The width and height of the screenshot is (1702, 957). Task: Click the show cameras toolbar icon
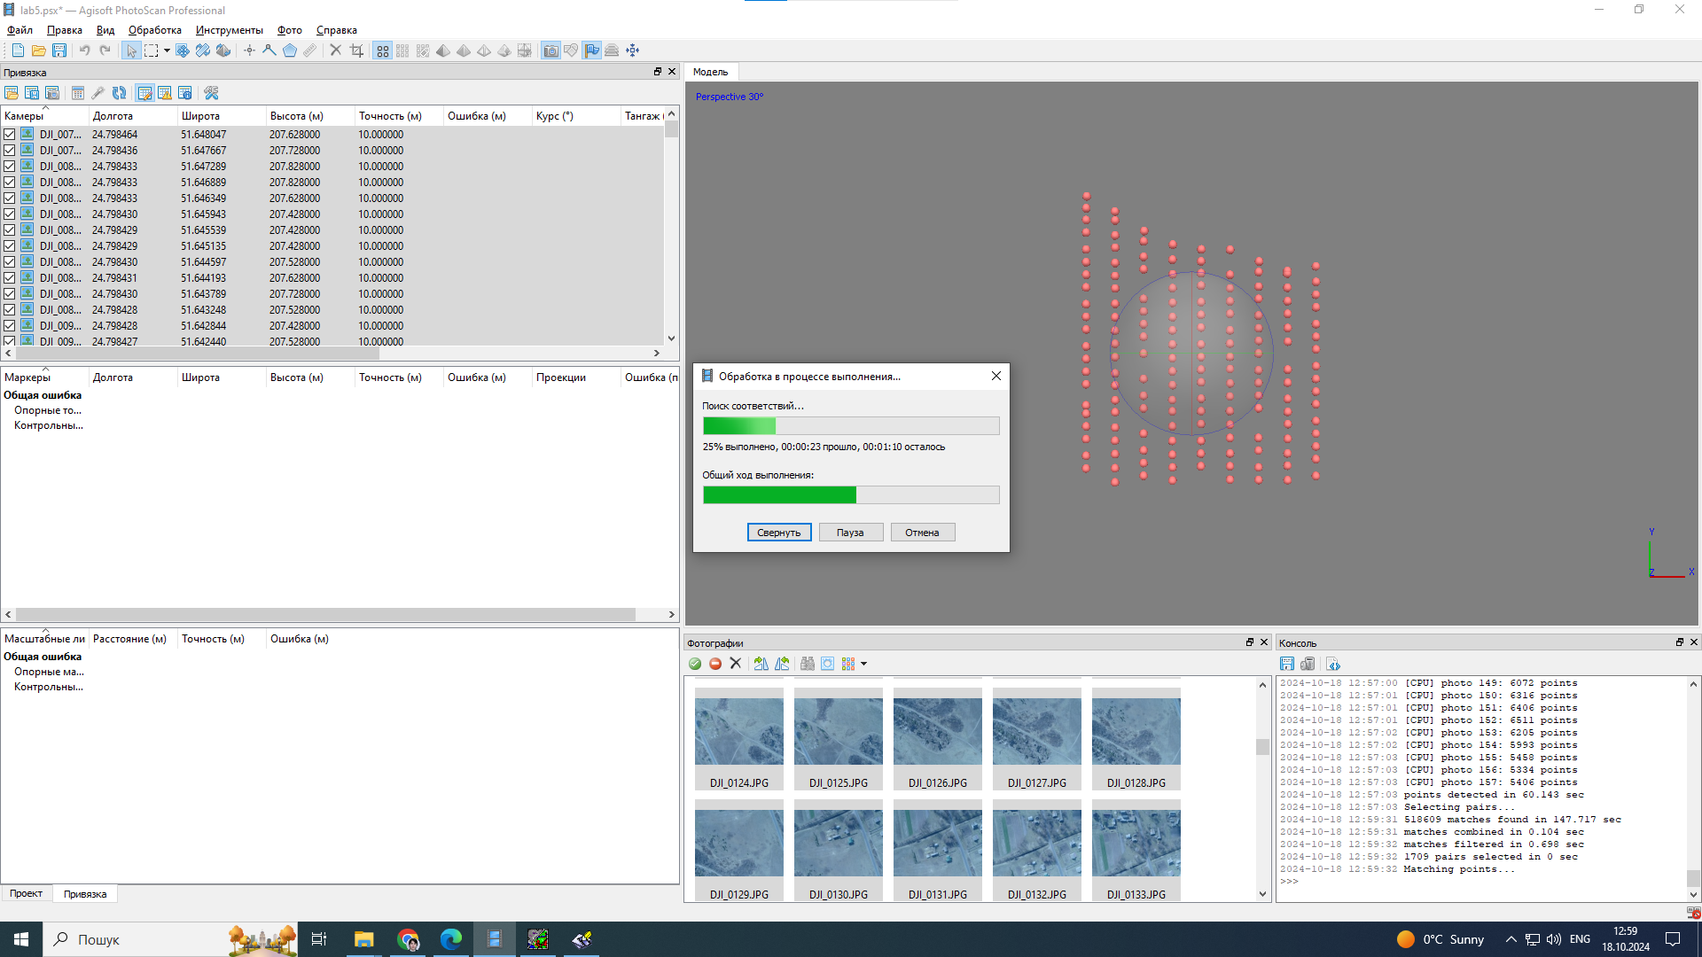click(x=550, y=51)
